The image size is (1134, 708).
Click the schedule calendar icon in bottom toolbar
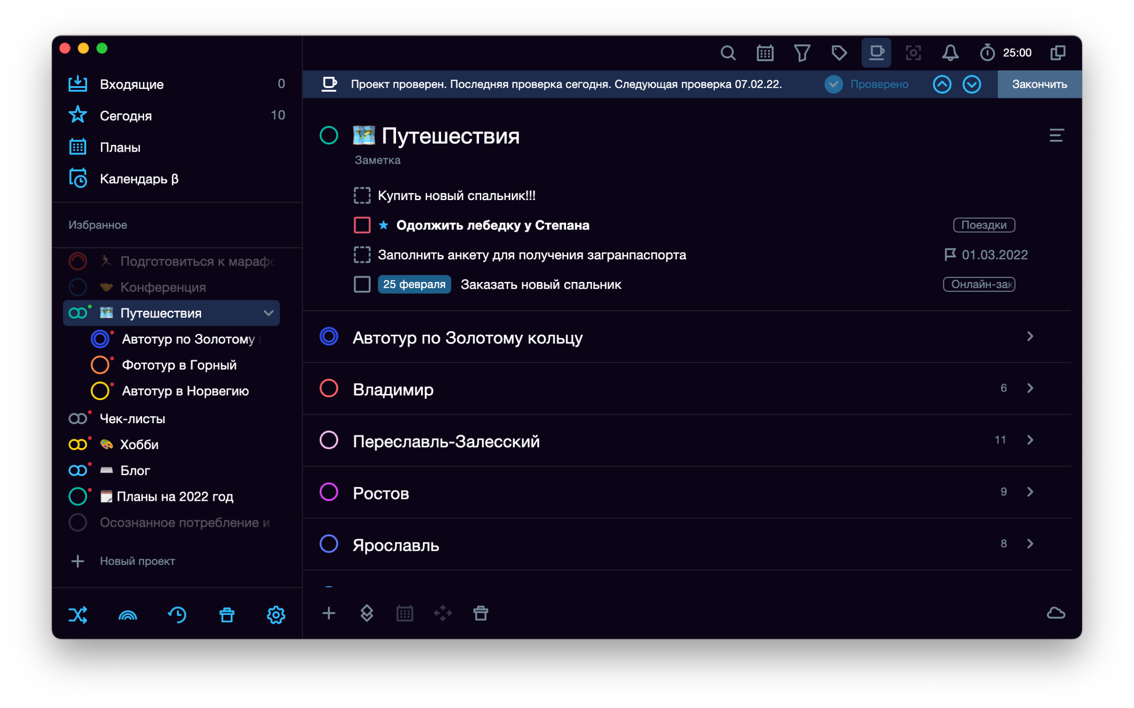point(405,613)
